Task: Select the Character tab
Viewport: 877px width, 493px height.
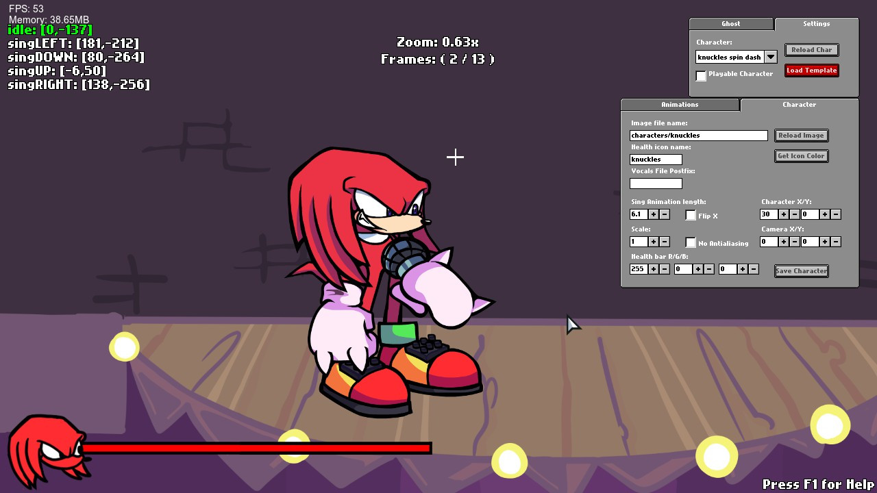Action: (799, 105)
